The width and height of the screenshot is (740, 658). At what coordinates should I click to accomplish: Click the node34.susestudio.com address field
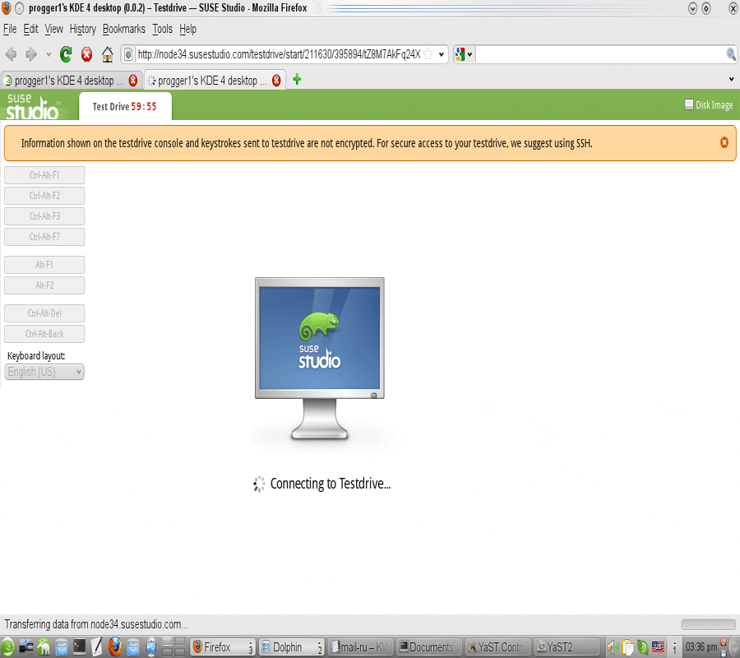point(279,54)
